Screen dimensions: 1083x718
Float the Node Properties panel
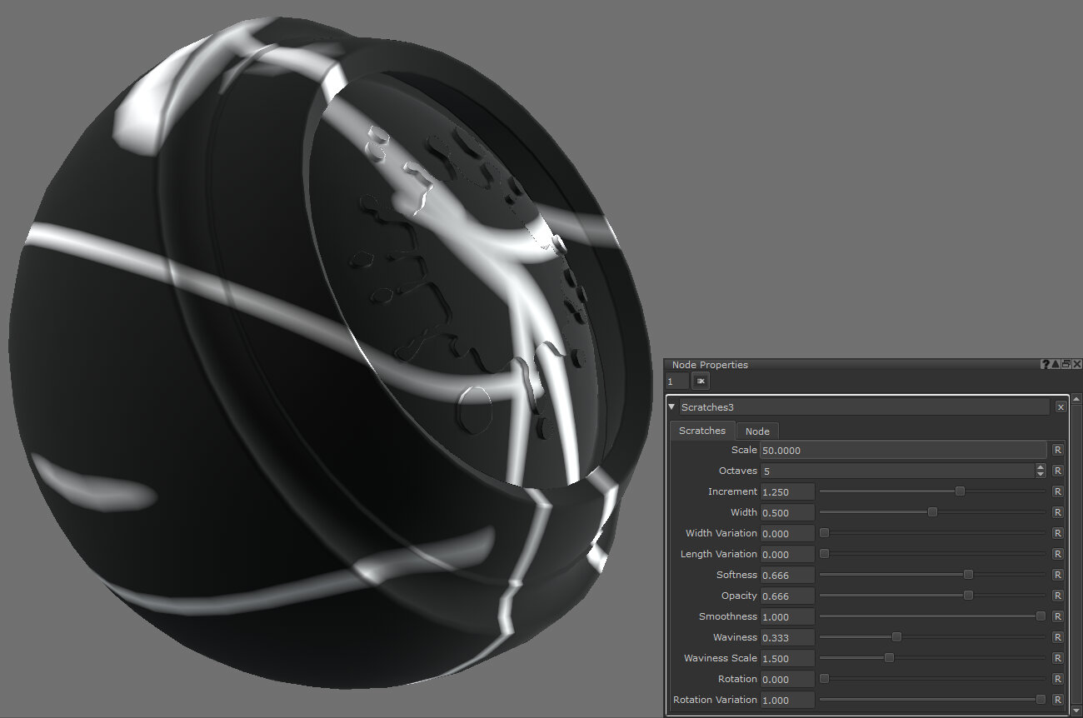coord(1066,365)
